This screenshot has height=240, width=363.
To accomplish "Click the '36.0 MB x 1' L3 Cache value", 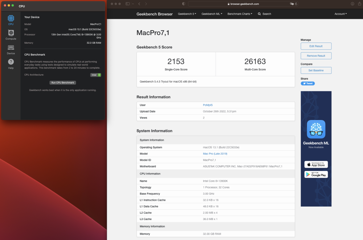I will pyautogui.click(x=210, y=219).
